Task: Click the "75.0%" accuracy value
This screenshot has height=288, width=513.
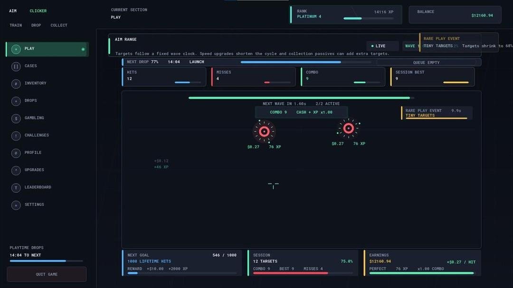Action: (x=347, y=261)
